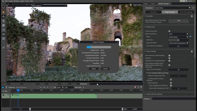Click the blue Sequencer camera icon
This screenshot has height=111, width=197.
click(3, 87)
